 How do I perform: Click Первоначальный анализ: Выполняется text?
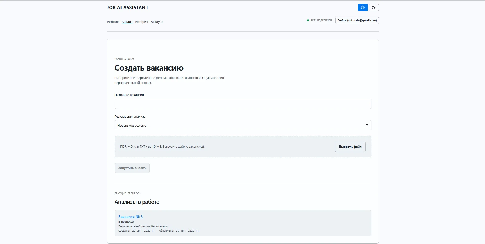[143, 226]
